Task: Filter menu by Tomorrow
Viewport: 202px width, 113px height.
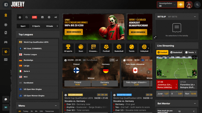Action: 49,111
